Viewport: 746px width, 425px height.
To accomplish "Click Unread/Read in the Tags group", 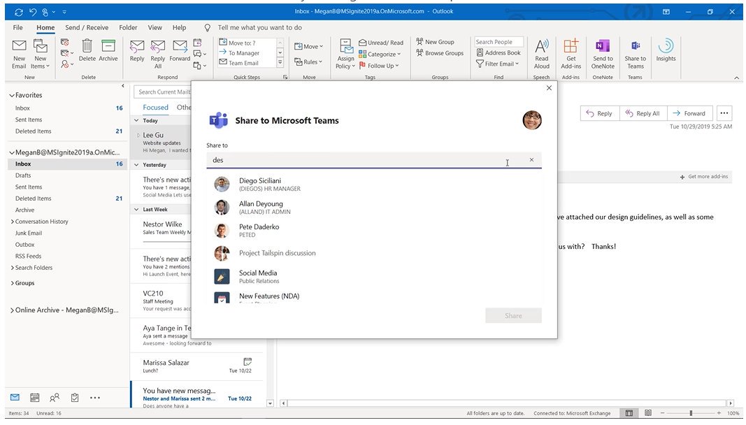I will click(381, 43).
